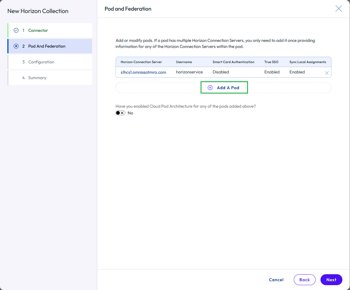Close the New Horizon Collection dialog
The width and height of the screenshot is (350, 290).
[x=338, y=9]
